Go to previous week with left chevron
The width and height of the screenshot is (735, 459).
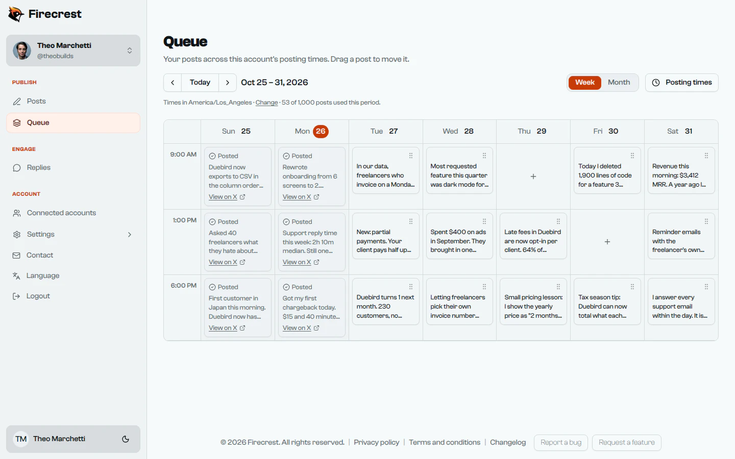point(173,83)
